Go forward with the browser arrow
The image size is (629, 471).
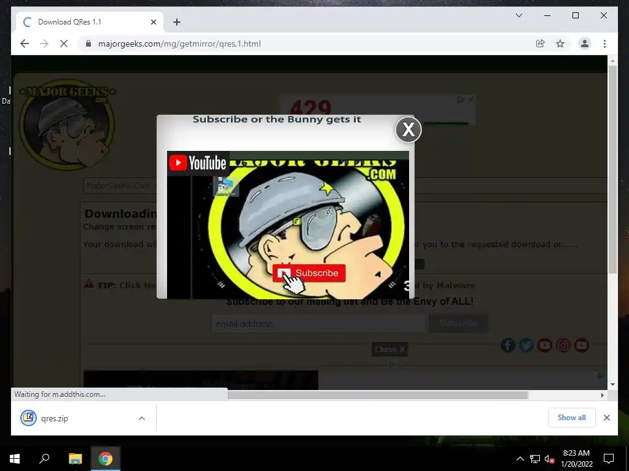tap(44, 44)
